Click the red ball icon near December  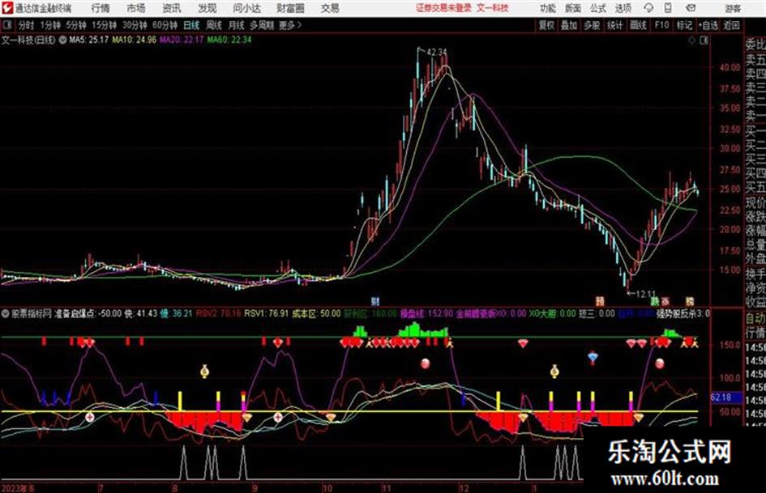(426, 363)
